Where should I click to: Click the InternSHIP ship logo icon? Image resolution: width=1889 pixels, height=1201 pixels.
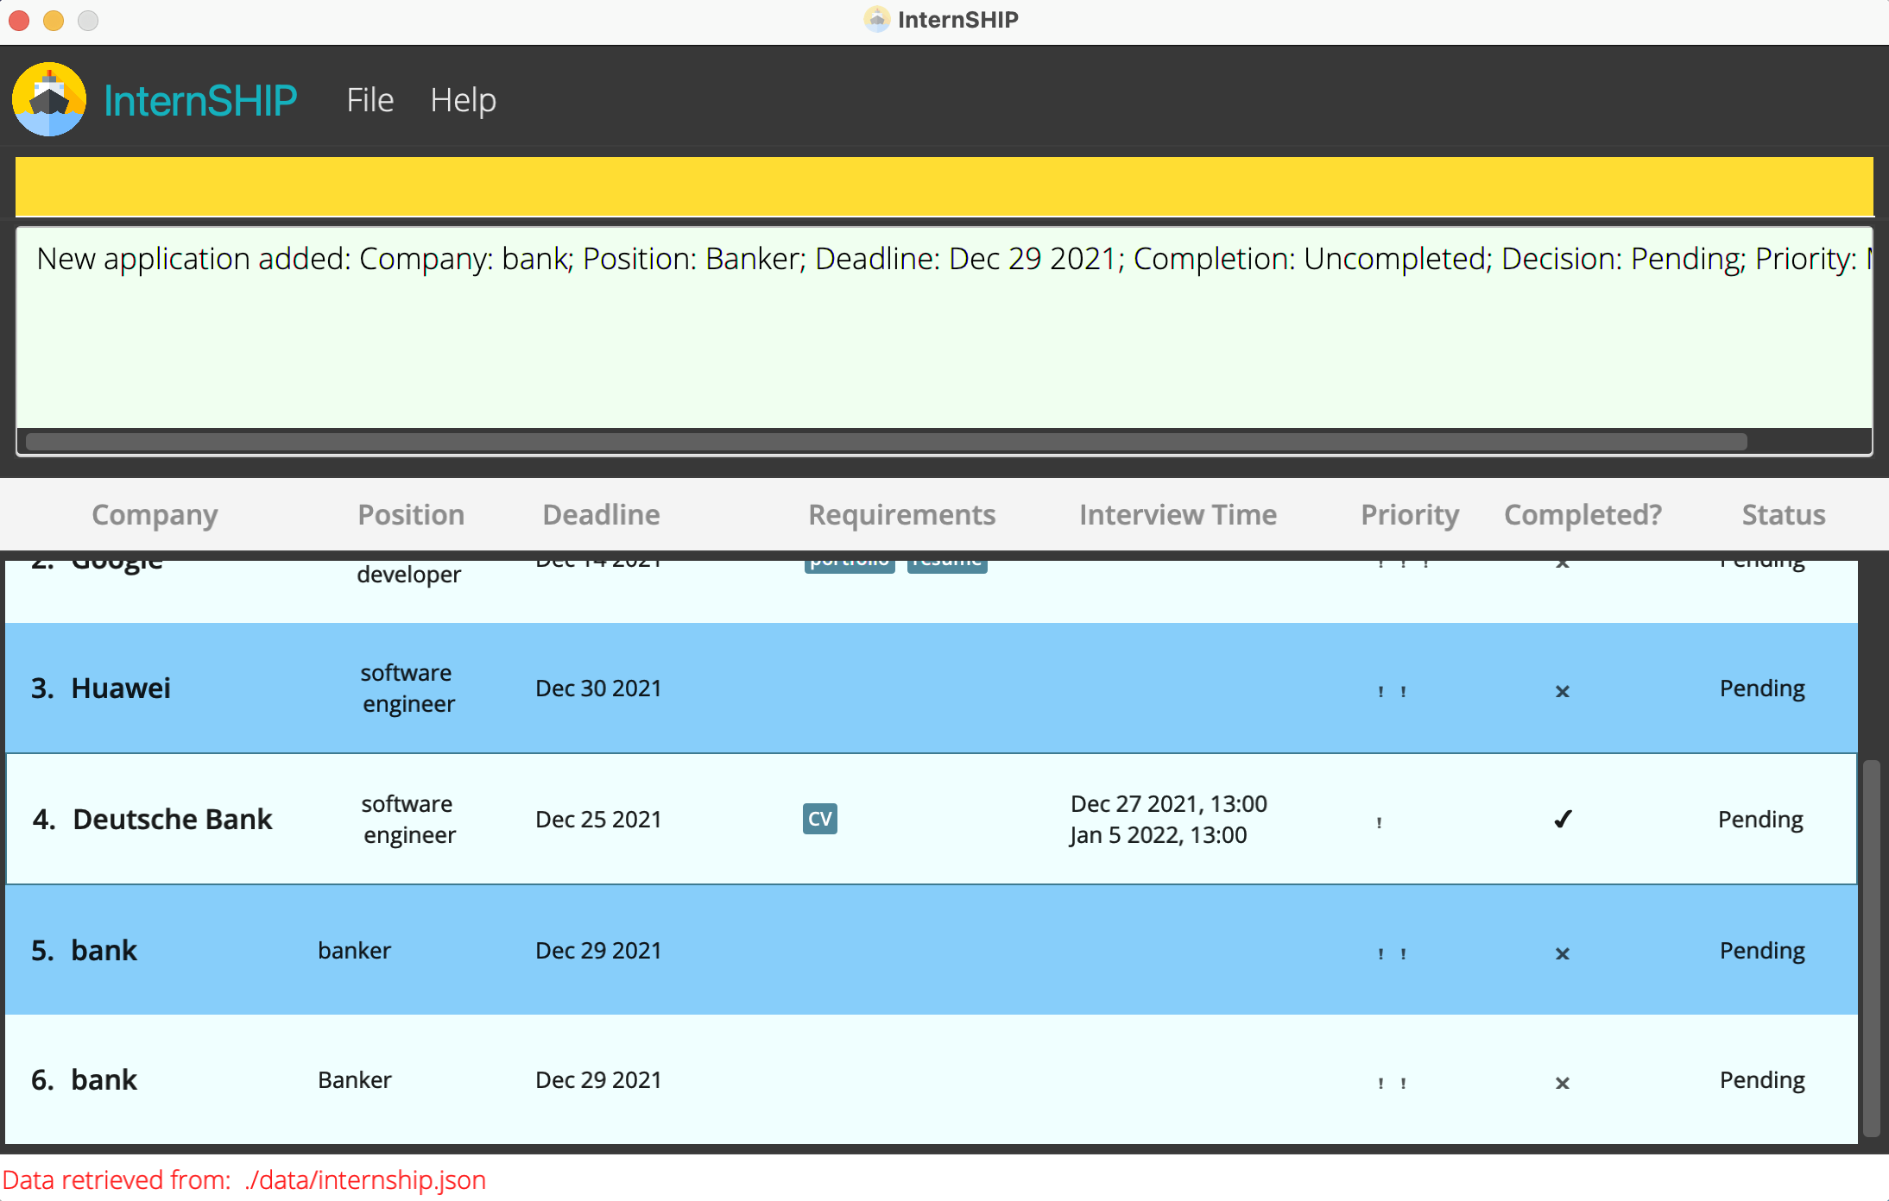click(x=49, y=99)
